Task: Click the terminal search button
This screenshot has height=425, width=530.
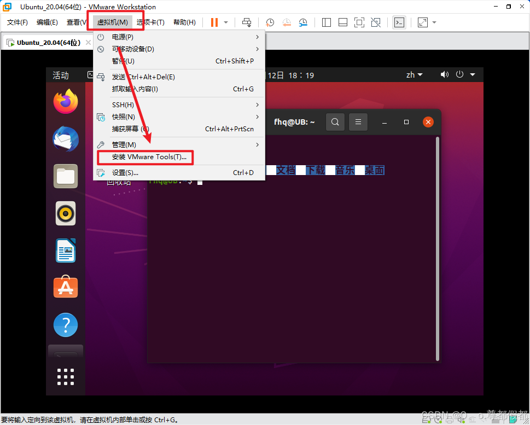Action: click(x=335, y=122)
